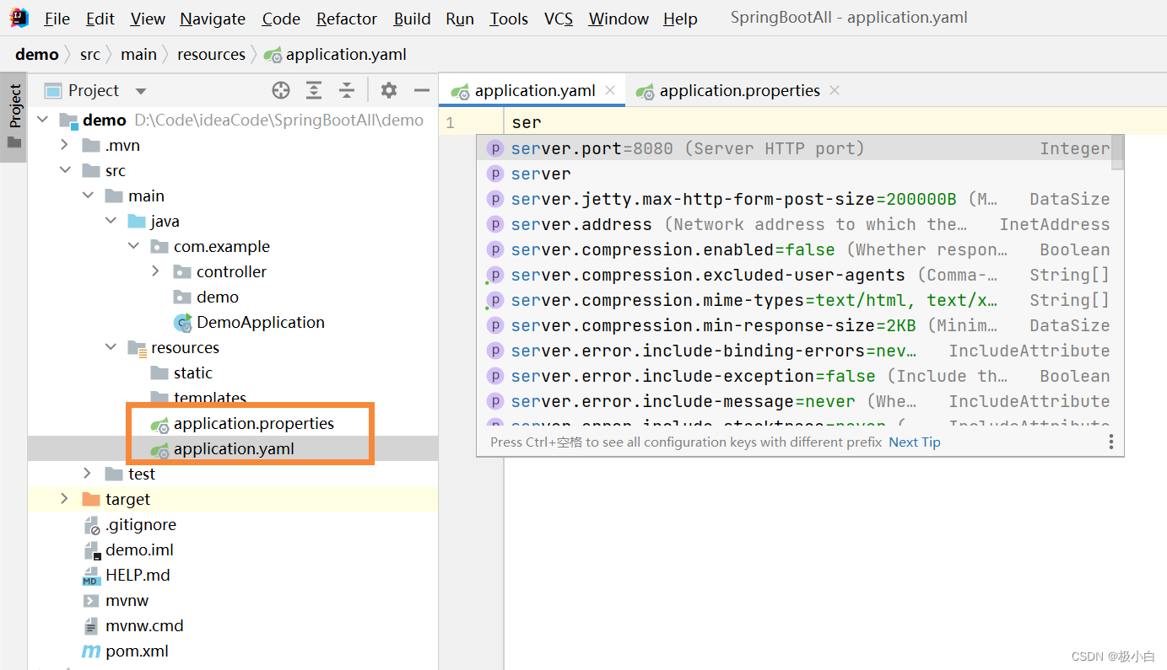Click the application.properties Spring leaf icon in tree
The height and width of the screenshot is (670, 1167).
[x=159, y=424]
